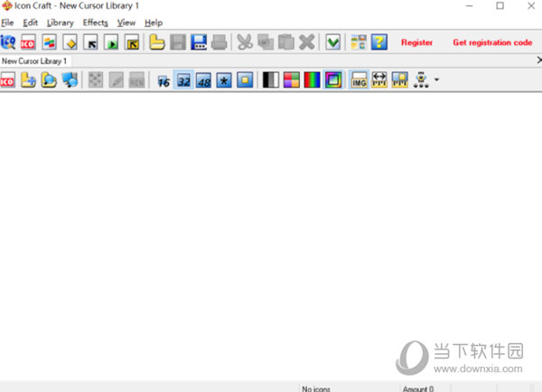Open file with yellow folder icon
Viewport: 542px width, 392px height.
tap(156, 42)
